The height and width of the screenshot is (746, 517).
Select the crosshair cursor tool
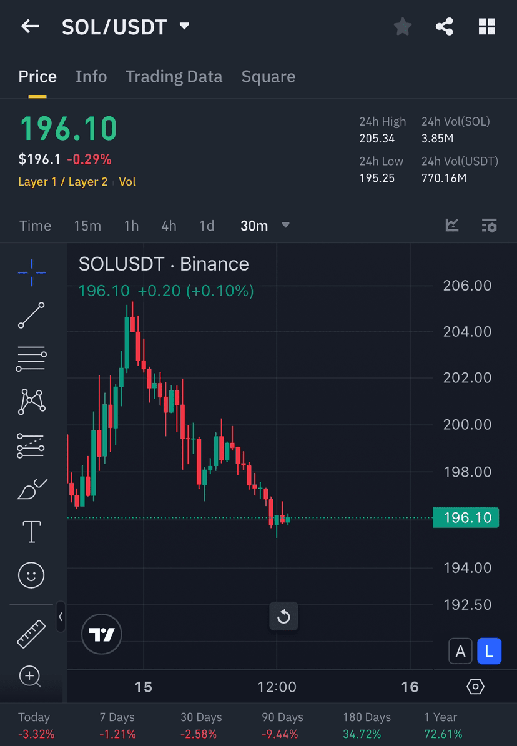(32, 272)
